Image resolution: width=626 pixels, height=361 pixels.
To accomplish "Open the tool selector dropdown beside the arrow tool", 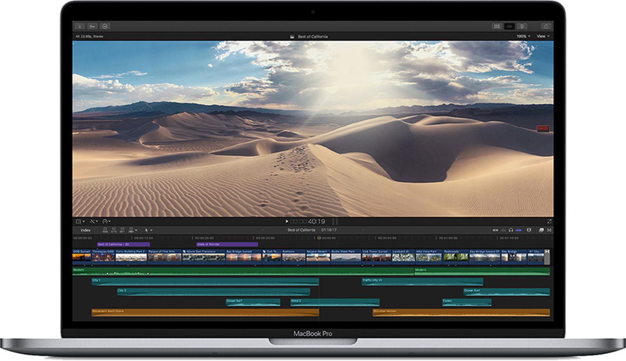I will point(152,231).
